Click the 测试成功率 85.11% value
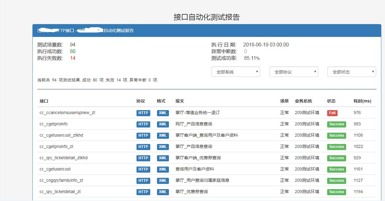 [251, 58]
